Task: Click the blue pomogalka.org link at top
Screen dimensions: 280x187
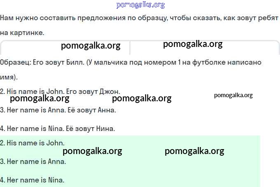Action: click(x=140, y=5)
